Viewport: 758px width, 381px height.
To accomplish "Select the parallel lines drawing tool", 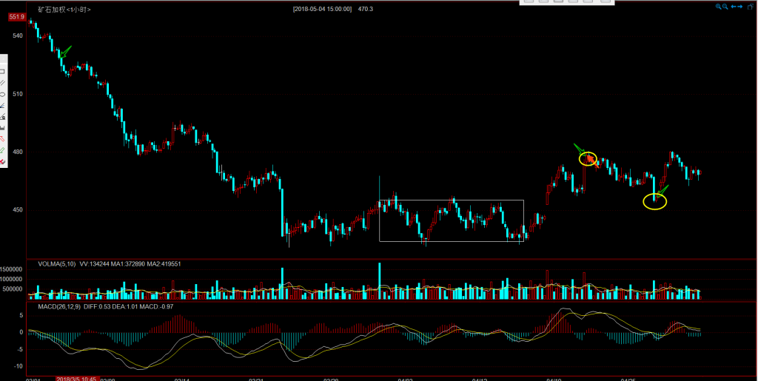I will (3, 82).
